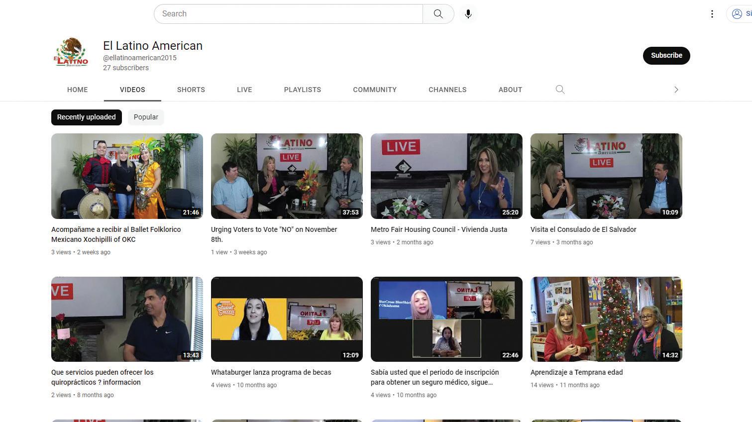Click '1 view • 3 weeks ago' metadata
This screenshot has width=752, height=422.
coord(239,252)
